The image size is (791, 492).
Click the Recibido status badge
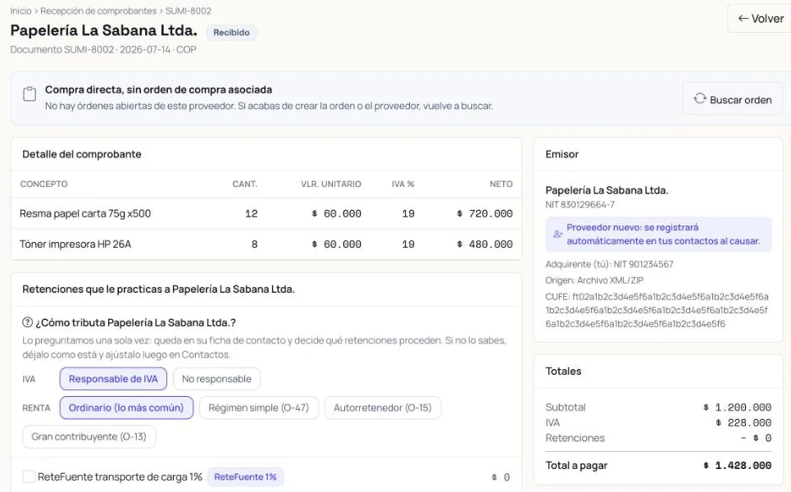231,32
